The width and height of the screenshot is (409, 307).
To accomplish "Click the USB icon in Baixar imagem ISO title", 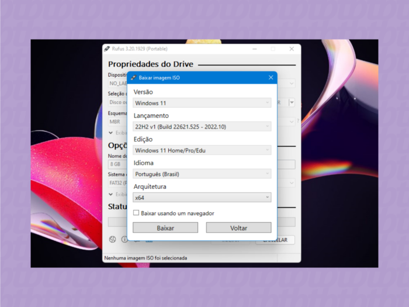I will (x=134, y=78).
